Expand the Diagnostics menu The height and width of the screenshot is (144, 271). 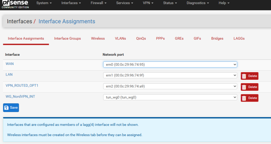tap(198, 3)
